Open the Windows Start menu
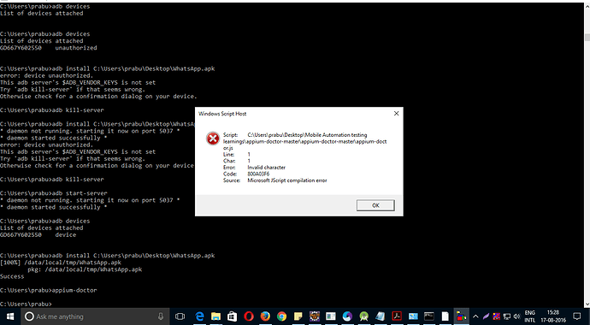Image resolution: width=590 pixels, height=325 pixels. (9, 316)
